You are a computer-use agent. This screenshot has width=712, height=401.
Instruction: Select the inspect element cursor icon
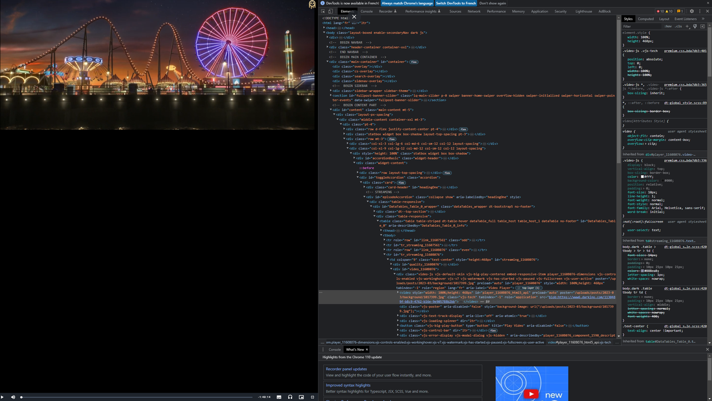click(x=323, y=11)
